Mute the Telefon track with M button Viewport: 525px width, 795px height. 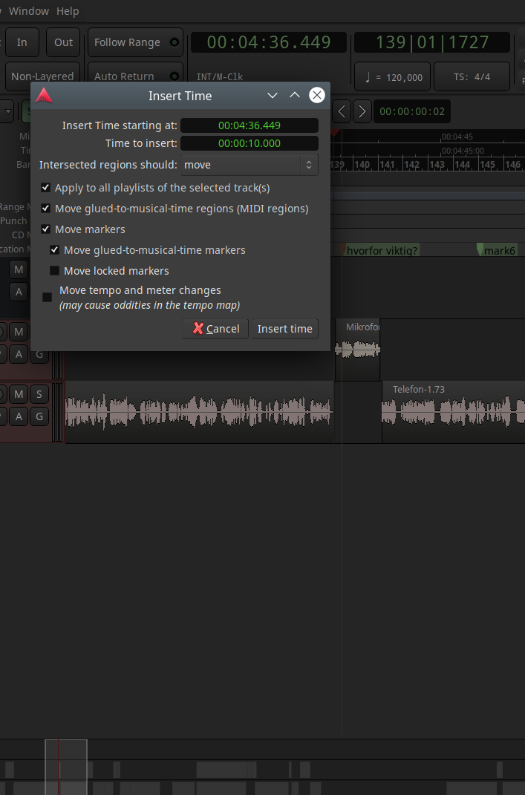[x=19, y=393]
